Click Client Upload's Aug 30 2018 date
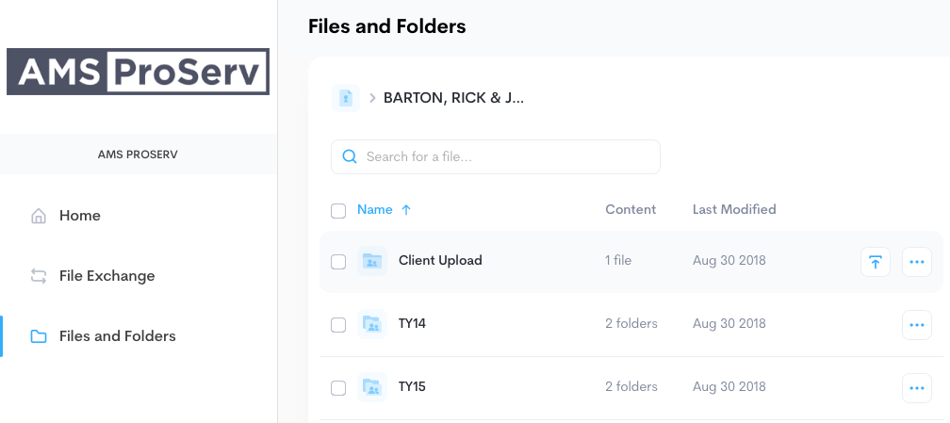Screen dimensions: 950x423 point(729,261)
